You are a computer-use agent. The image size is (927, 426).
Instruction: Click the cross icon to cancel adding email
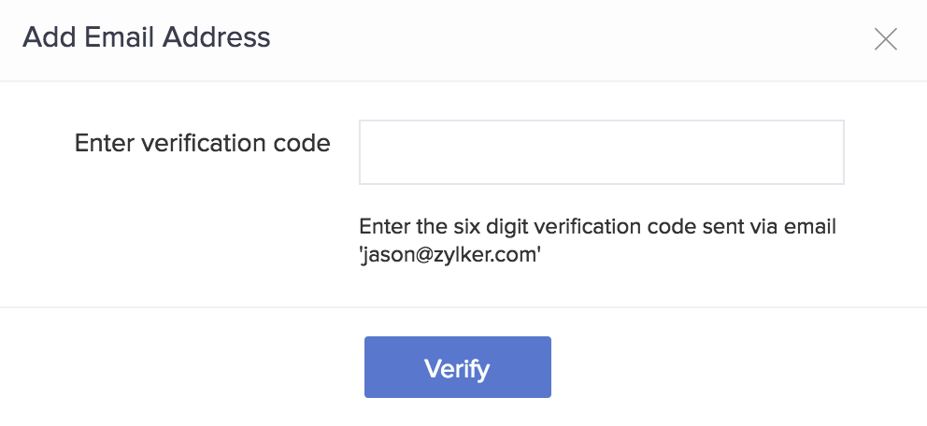pos(885,38)
